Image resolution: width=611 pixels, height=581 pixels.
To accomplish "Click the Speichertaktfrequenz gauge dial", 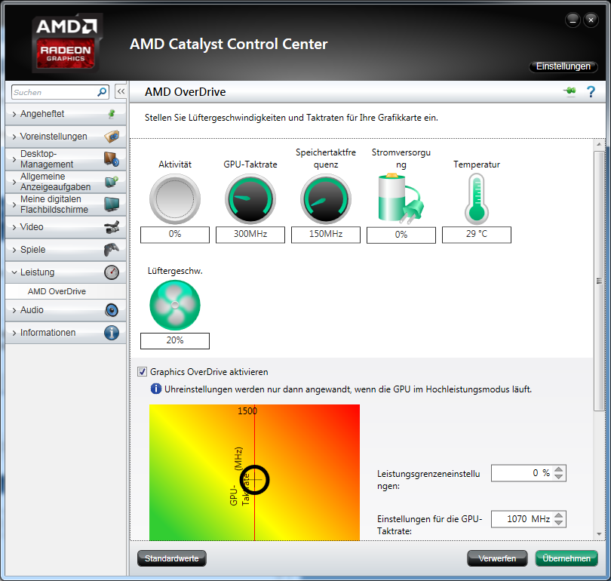I will [x=326, y=198].
